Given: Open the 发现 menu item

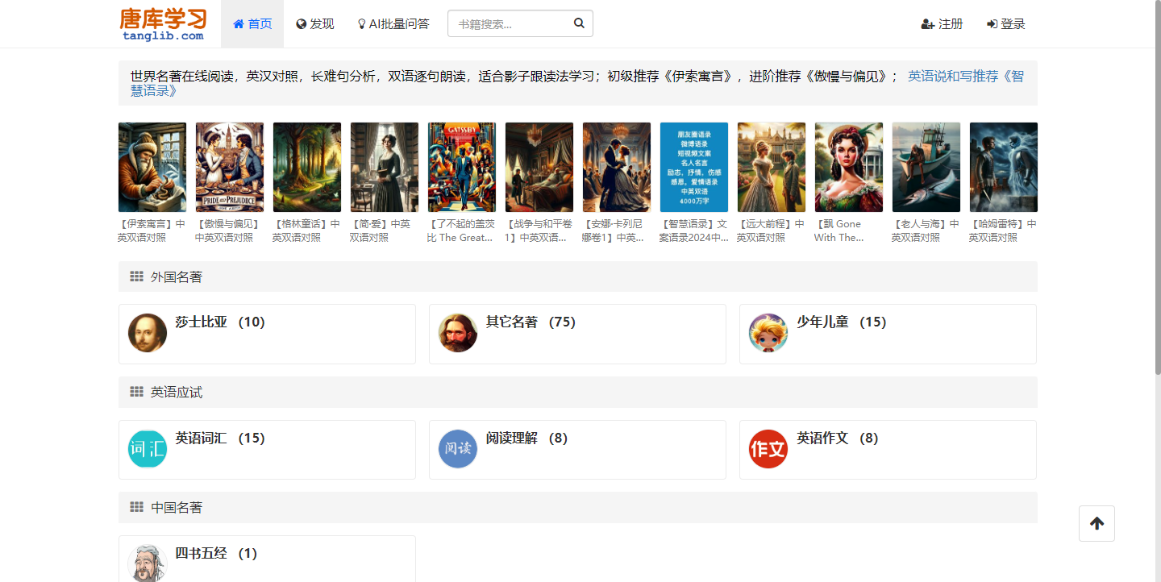Looking at the screenshot, I should 315,24.
